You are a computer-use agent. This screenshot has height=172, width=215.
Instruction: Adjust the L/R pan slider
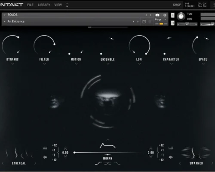tap(187, 24)
